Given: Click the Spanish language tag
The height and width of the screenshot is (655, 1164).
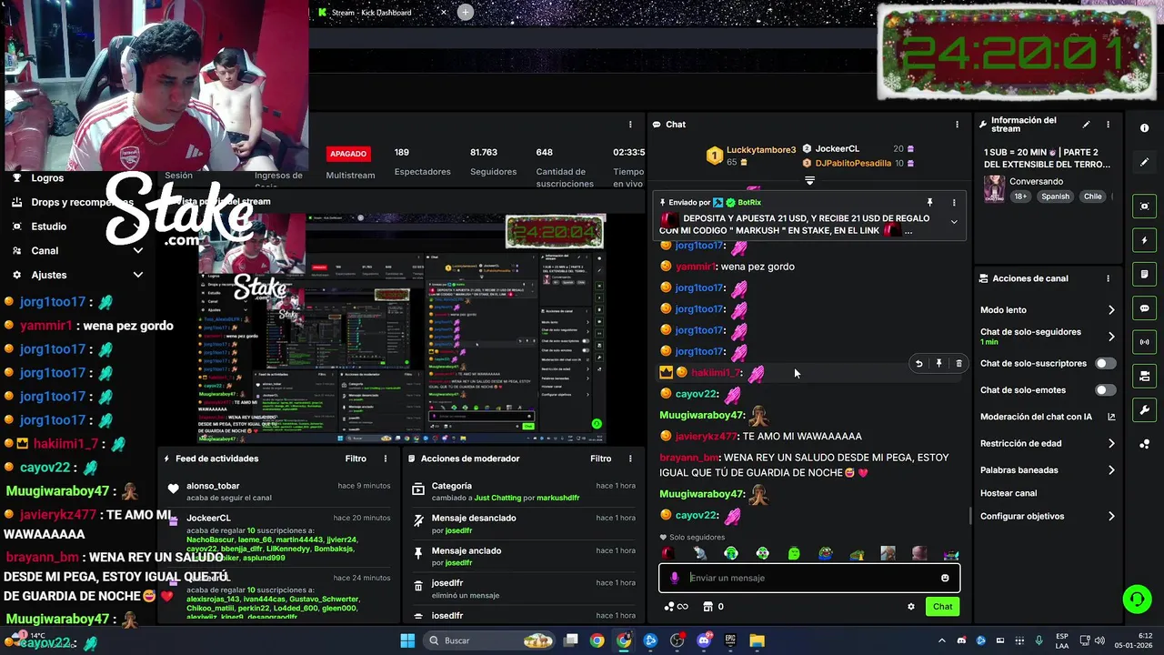Looking at the screenshot, I should 1056,196.
